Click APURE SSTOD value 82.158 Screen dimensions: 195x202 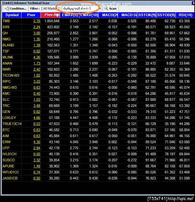pos(170,166)
